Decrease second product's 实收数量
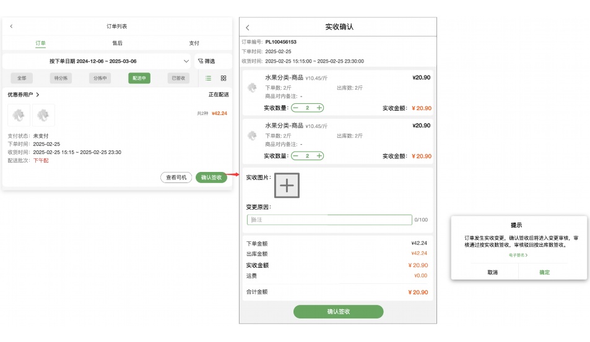This screenshot has width=590, height=342. click(x=296, y=156)
